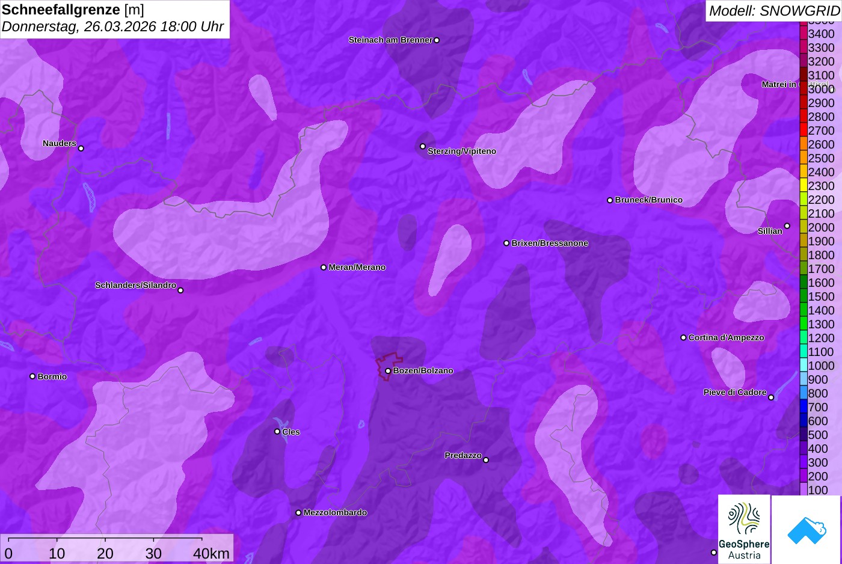Viewport: 842px width, 564px height.
Task: Click the 3400 legend value
Action: (822, 34)
